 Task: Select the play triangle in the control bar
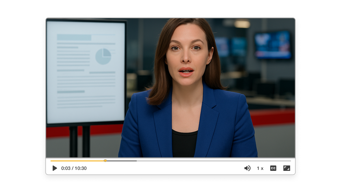[55, 168]
